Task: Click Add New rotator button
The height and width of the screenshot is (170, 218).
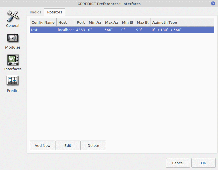Action: click(42, 145)
